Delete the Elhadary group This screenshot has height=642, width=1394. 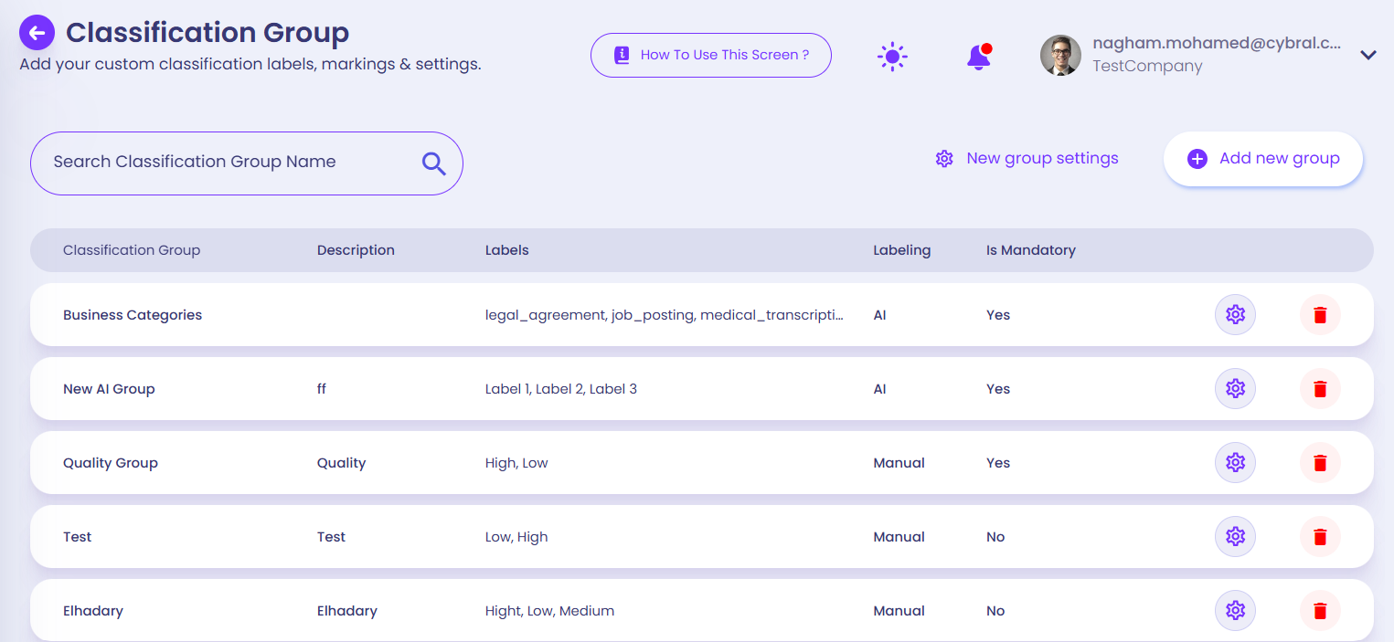pyautogui.click(x=1320, y=611)
